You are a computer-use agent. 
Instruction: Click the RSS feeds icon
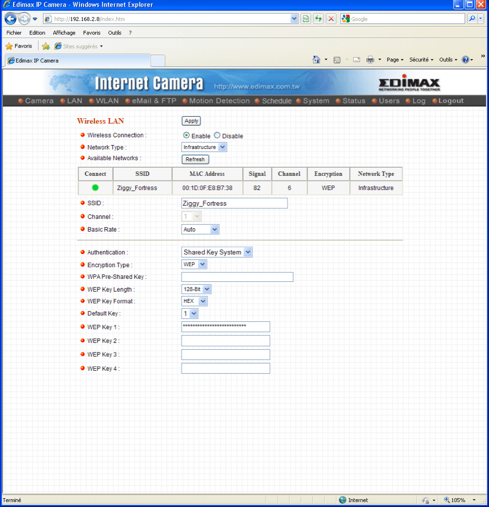click(337, 60)
